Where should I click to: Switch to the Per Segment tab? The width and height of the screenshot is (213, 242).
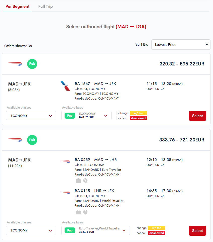pos(18,7)
